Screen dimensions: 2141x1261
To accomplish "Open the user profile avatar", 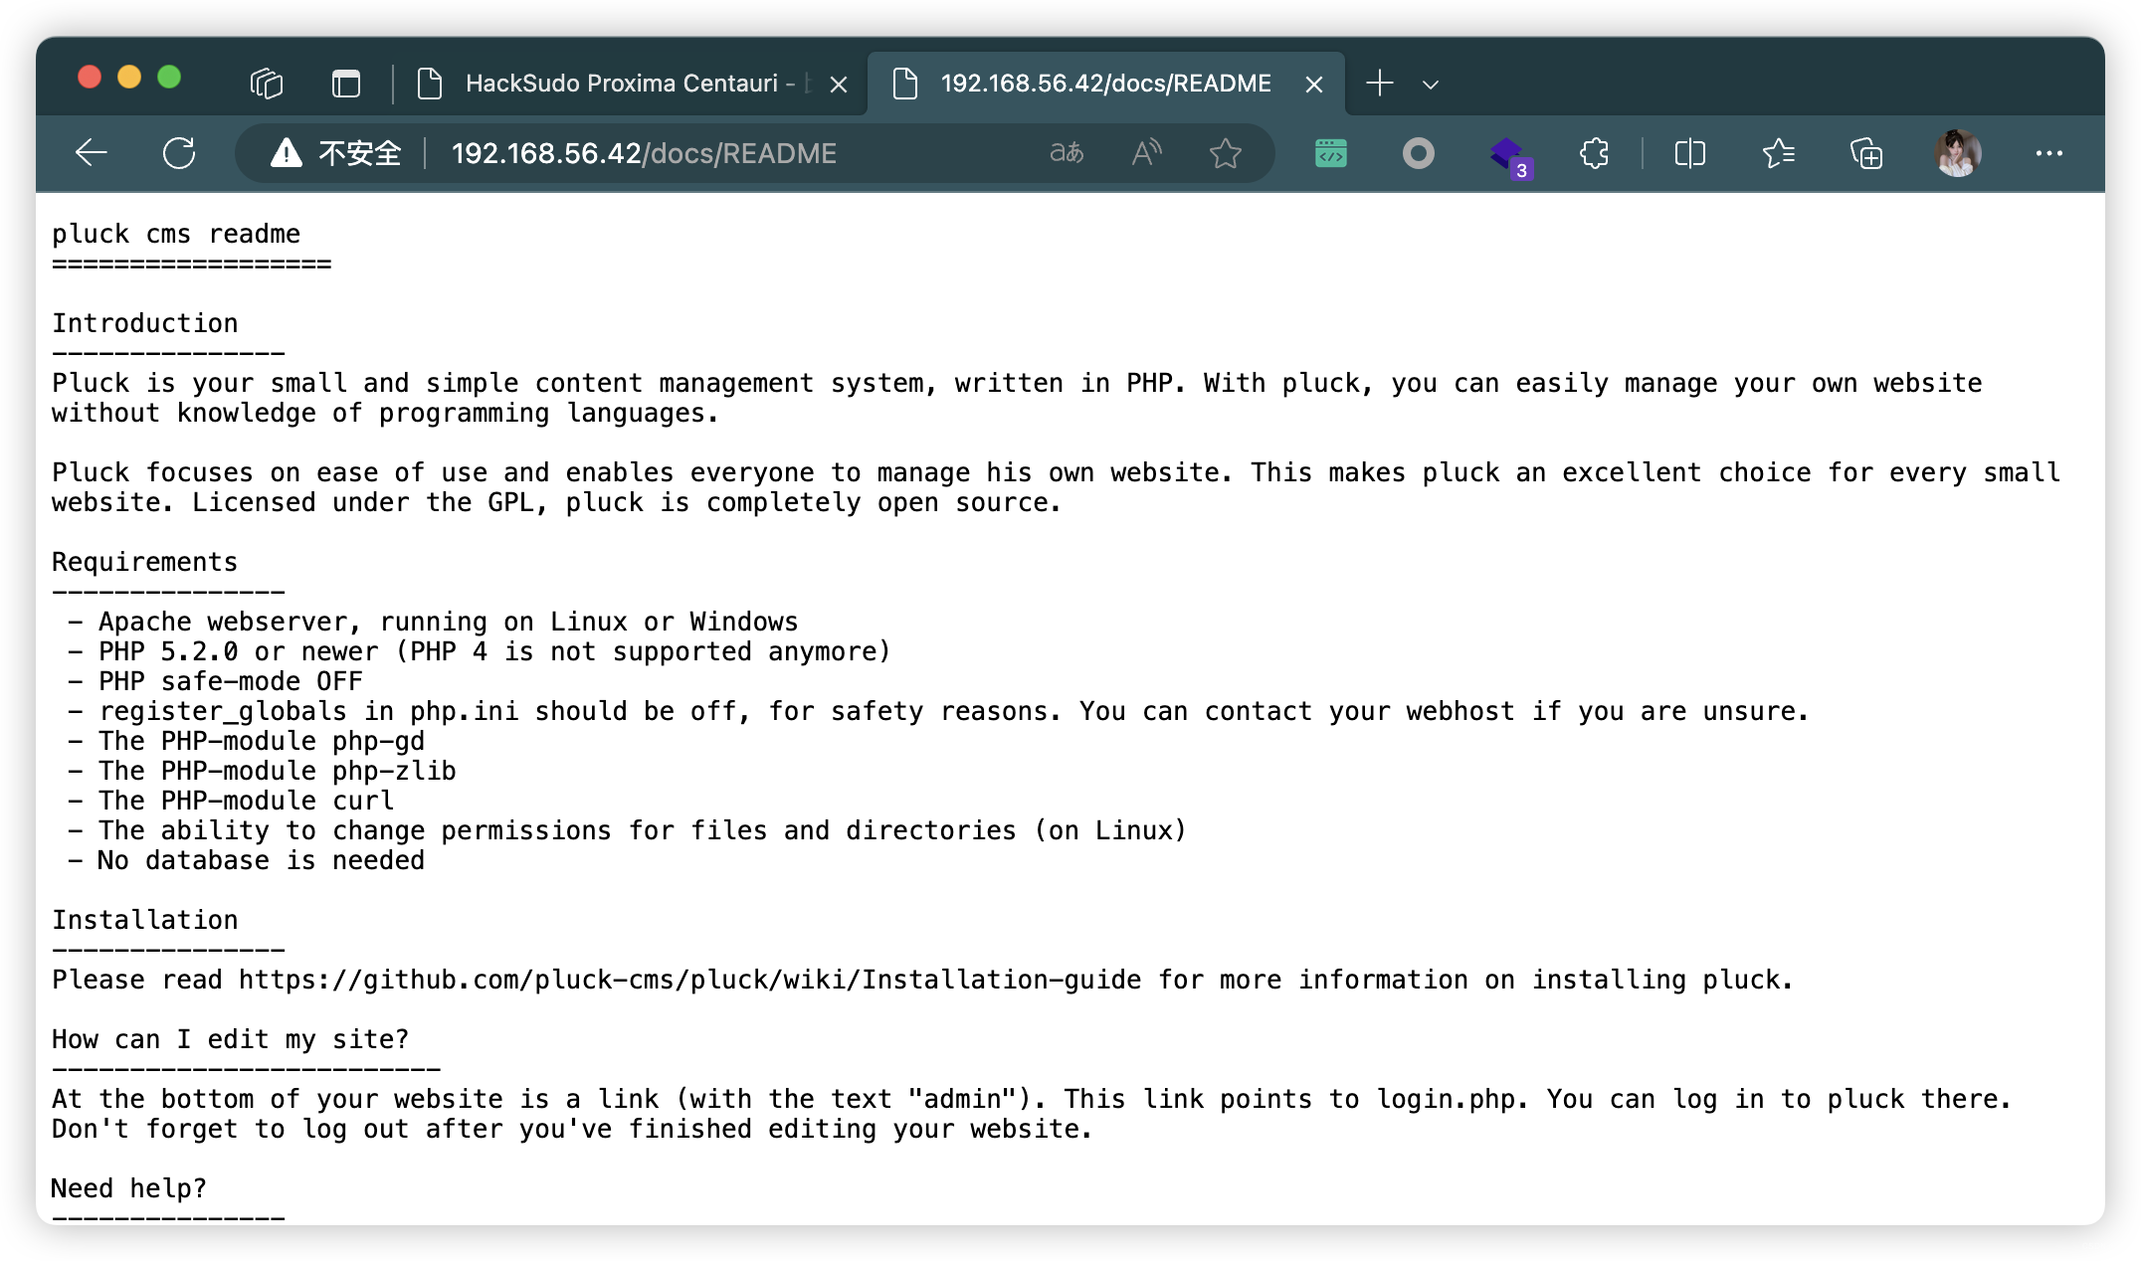I will click(x=1958, y=153).
